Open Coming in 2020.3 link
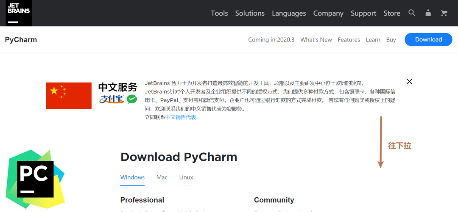458x212 pixels. coord(271,40)
